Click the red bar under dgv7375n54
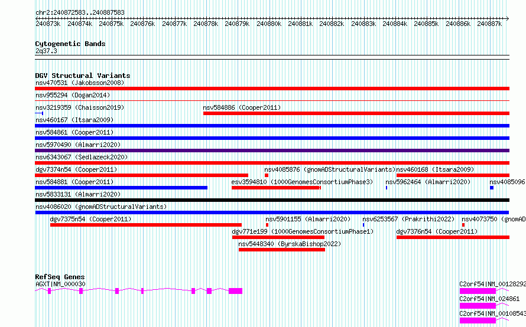Image resolution: width=526 pixels, height=327 pixels. click(x=146, y=225)
